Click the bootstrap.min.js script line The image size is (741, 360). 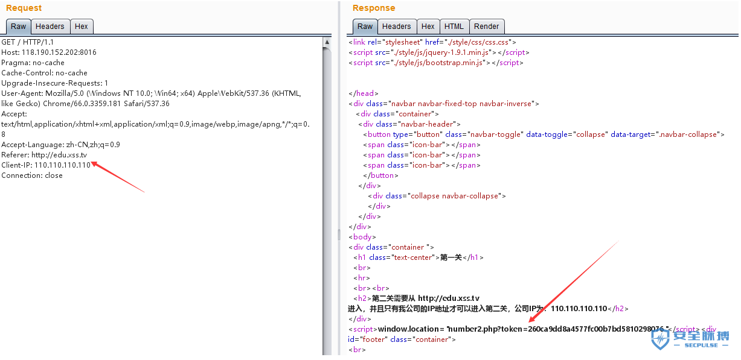point(435,63)
